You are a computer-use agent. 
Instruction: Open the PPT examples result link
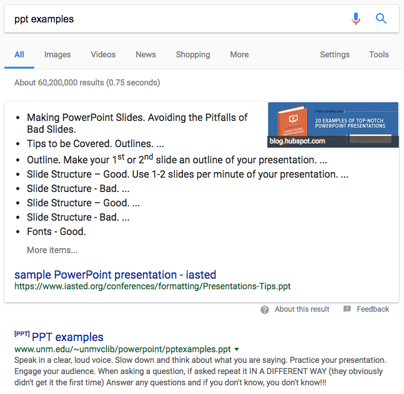(x=67, y=337)
